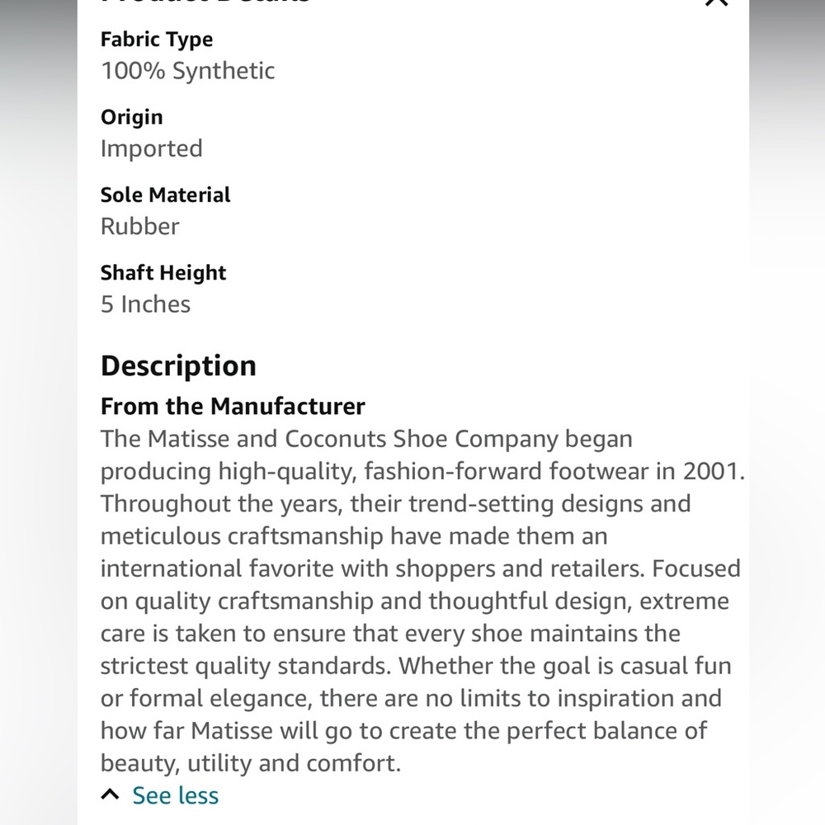Image resolution: width=825 pixels, height=825 pixels.
Task: Click the phrase beauty, utility and comfort
Action: click(251, 763)
